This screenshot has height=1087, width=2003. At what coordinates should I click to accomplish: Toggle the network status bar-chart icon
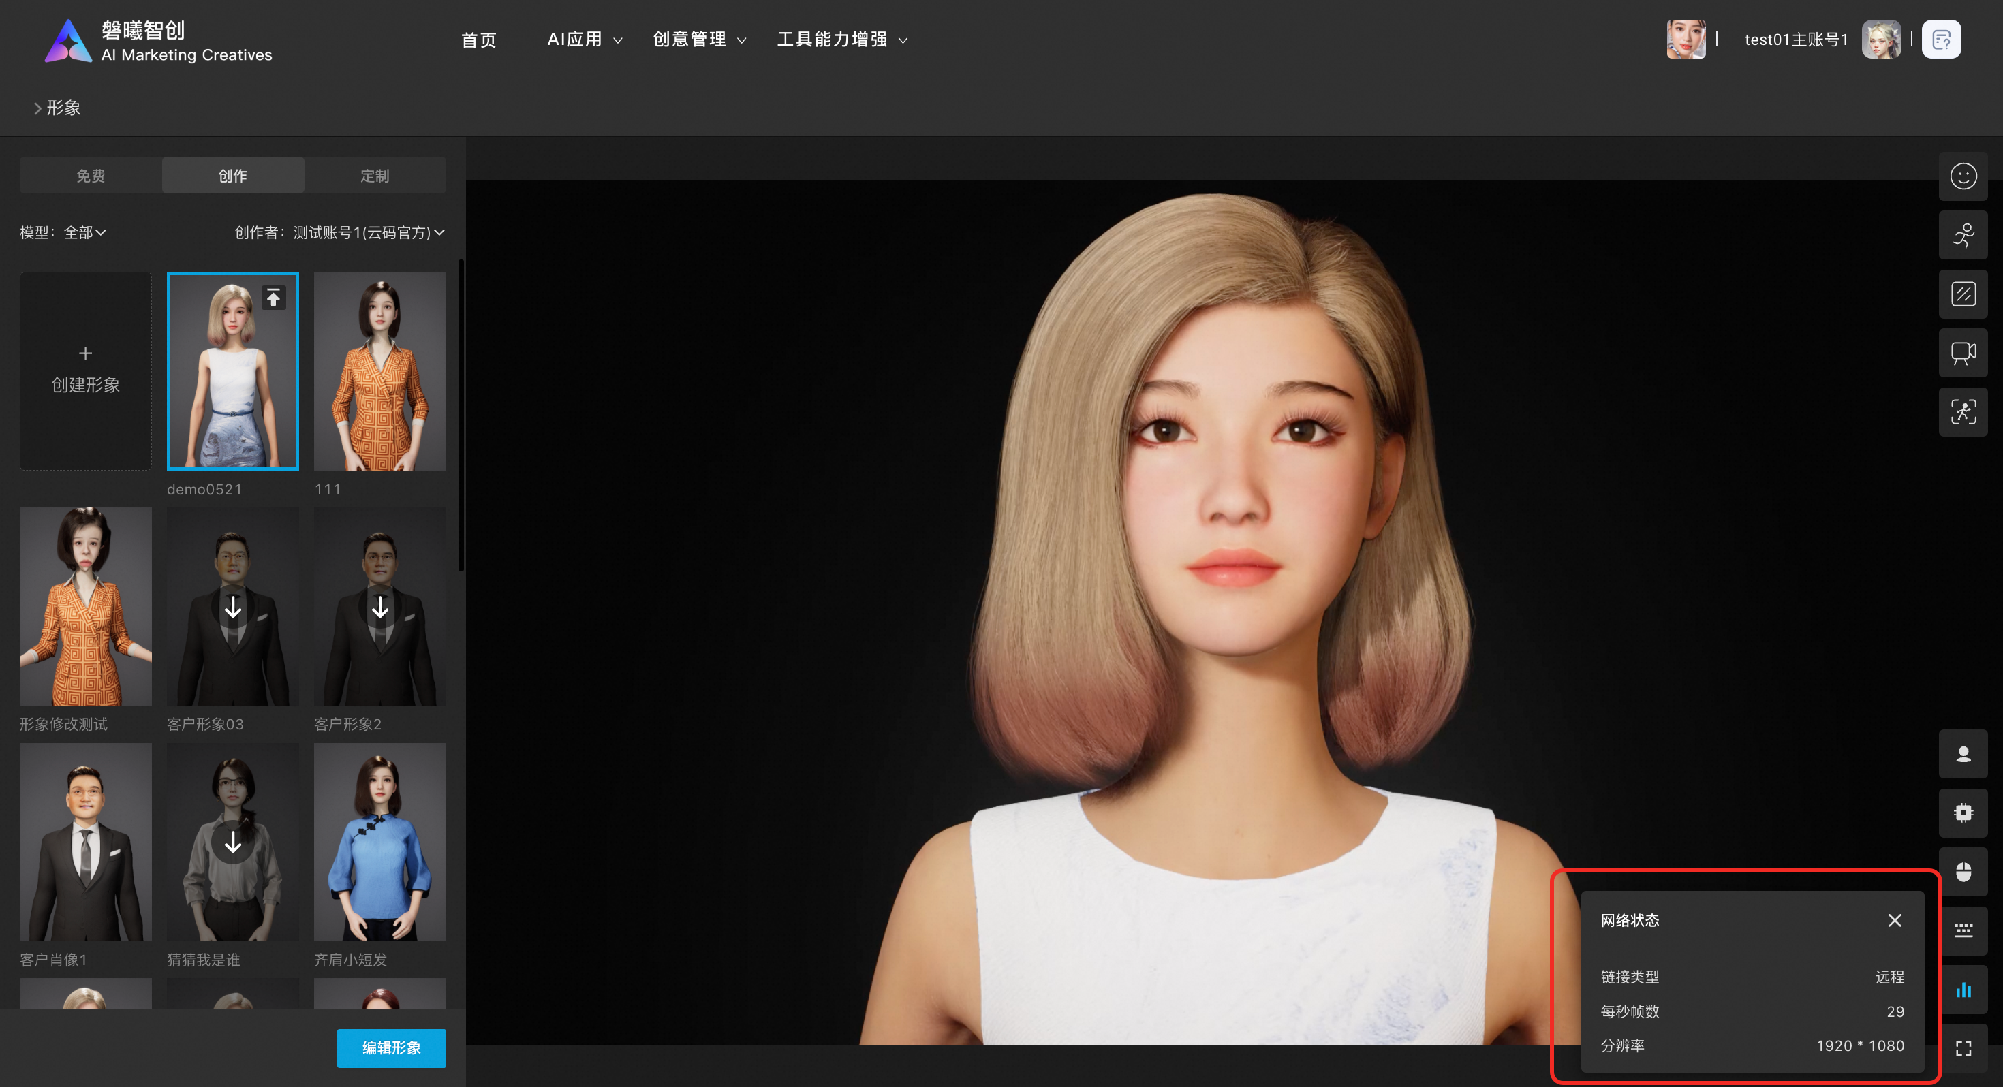(x=1964, y=990)
